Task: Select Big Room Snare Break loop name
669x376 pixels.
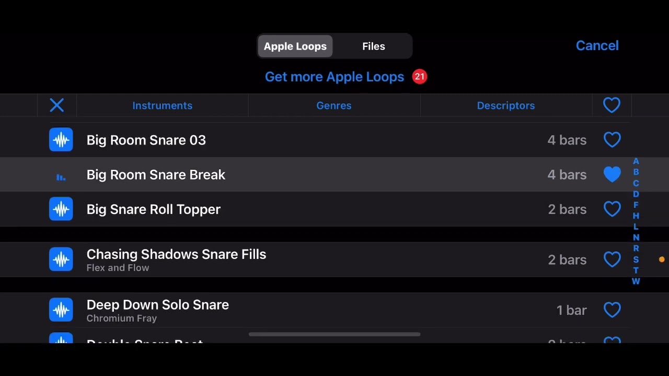Action: [156, 174]
